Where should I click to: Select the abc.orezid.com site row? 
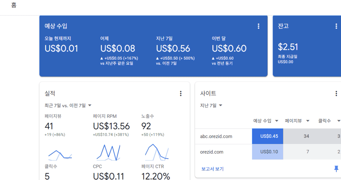tap(216, 136)
